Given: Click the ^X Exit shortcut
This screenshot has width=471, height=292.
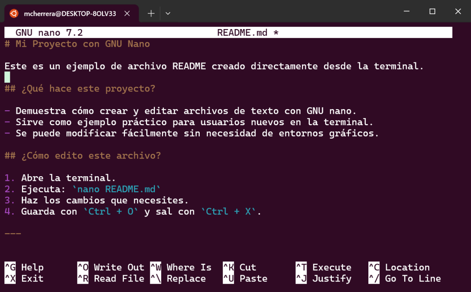Looking at the screenshot, I should tap(24, 279).
